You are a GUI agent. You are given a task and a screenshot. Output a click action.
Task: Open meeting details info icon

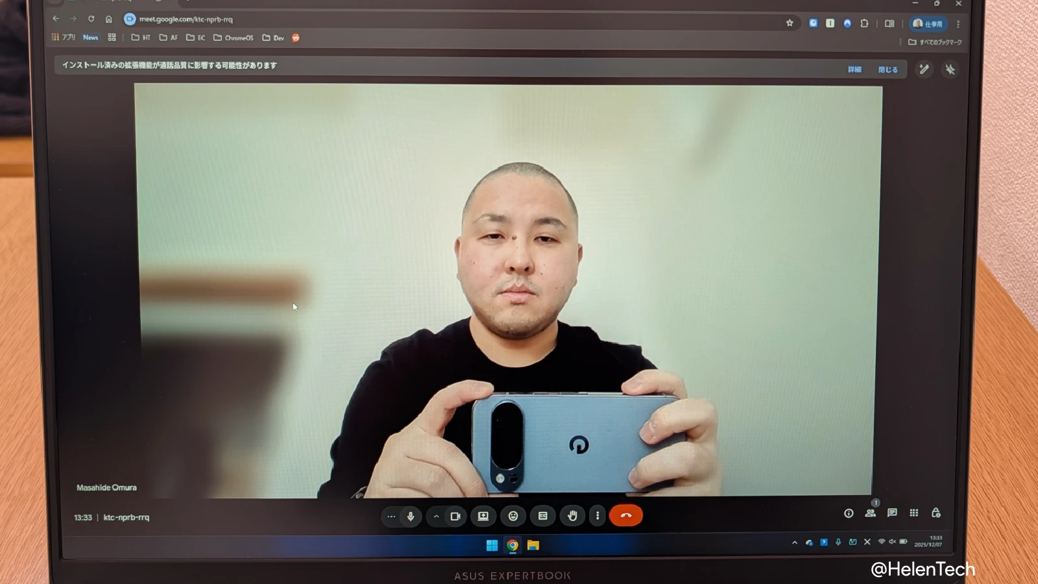click(x=849, y=513)
